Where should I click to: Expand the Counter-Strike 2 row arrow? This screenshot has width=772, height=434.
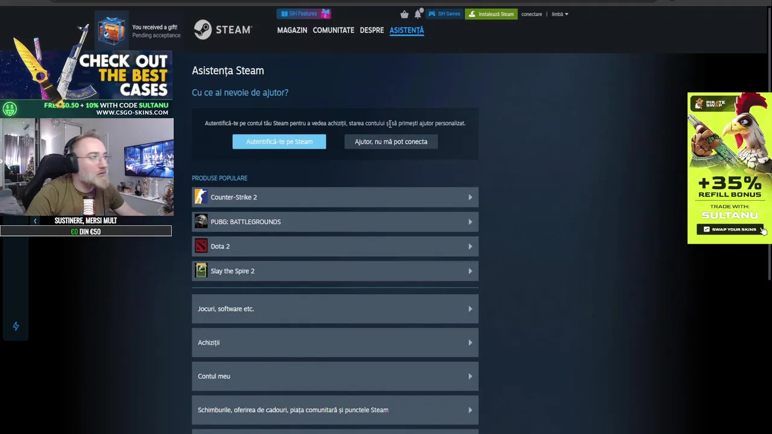click(470, 197)
